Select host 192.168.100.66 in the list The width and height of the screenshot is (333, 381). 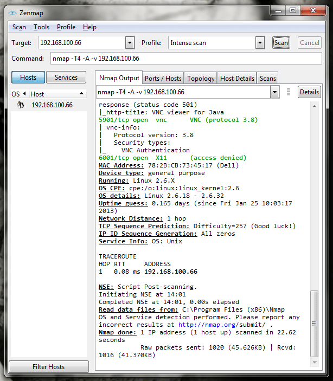click(52, 105)
